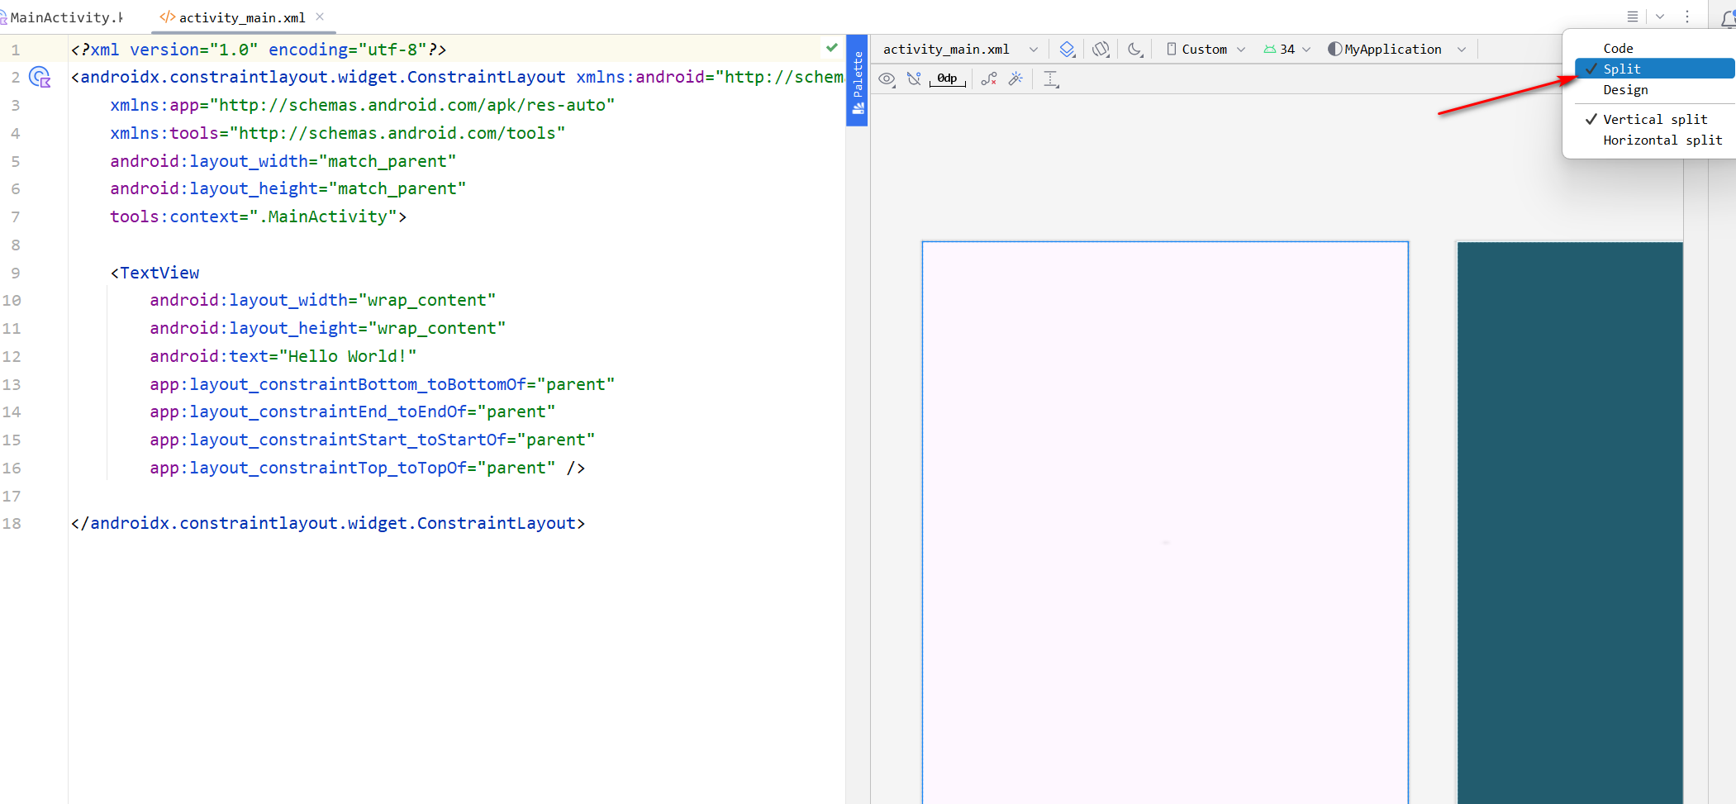The height and width of the screenshot is (804, 1736).
Task: Click the android:text "Hello World!" attribute
Action: point(283,356)
